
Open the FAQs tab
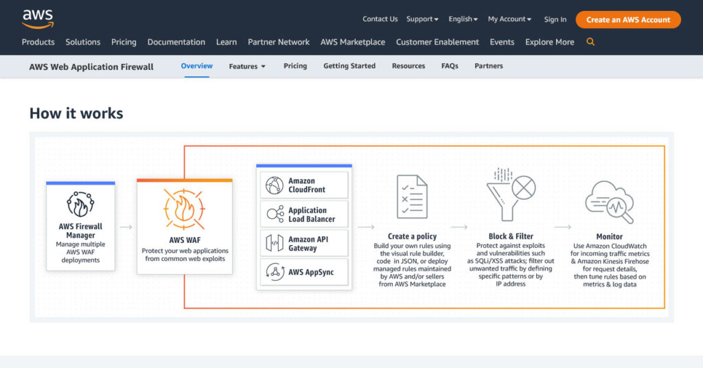[x=450, y=66]
